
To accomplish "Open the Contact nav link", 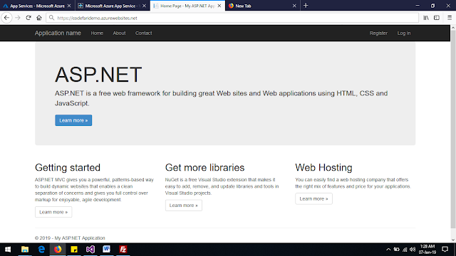I will coord(143,33).
